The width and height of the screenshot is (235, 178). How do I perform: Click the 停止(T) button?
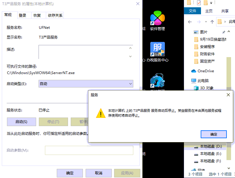pyautogui.click(x=53, y=122)
